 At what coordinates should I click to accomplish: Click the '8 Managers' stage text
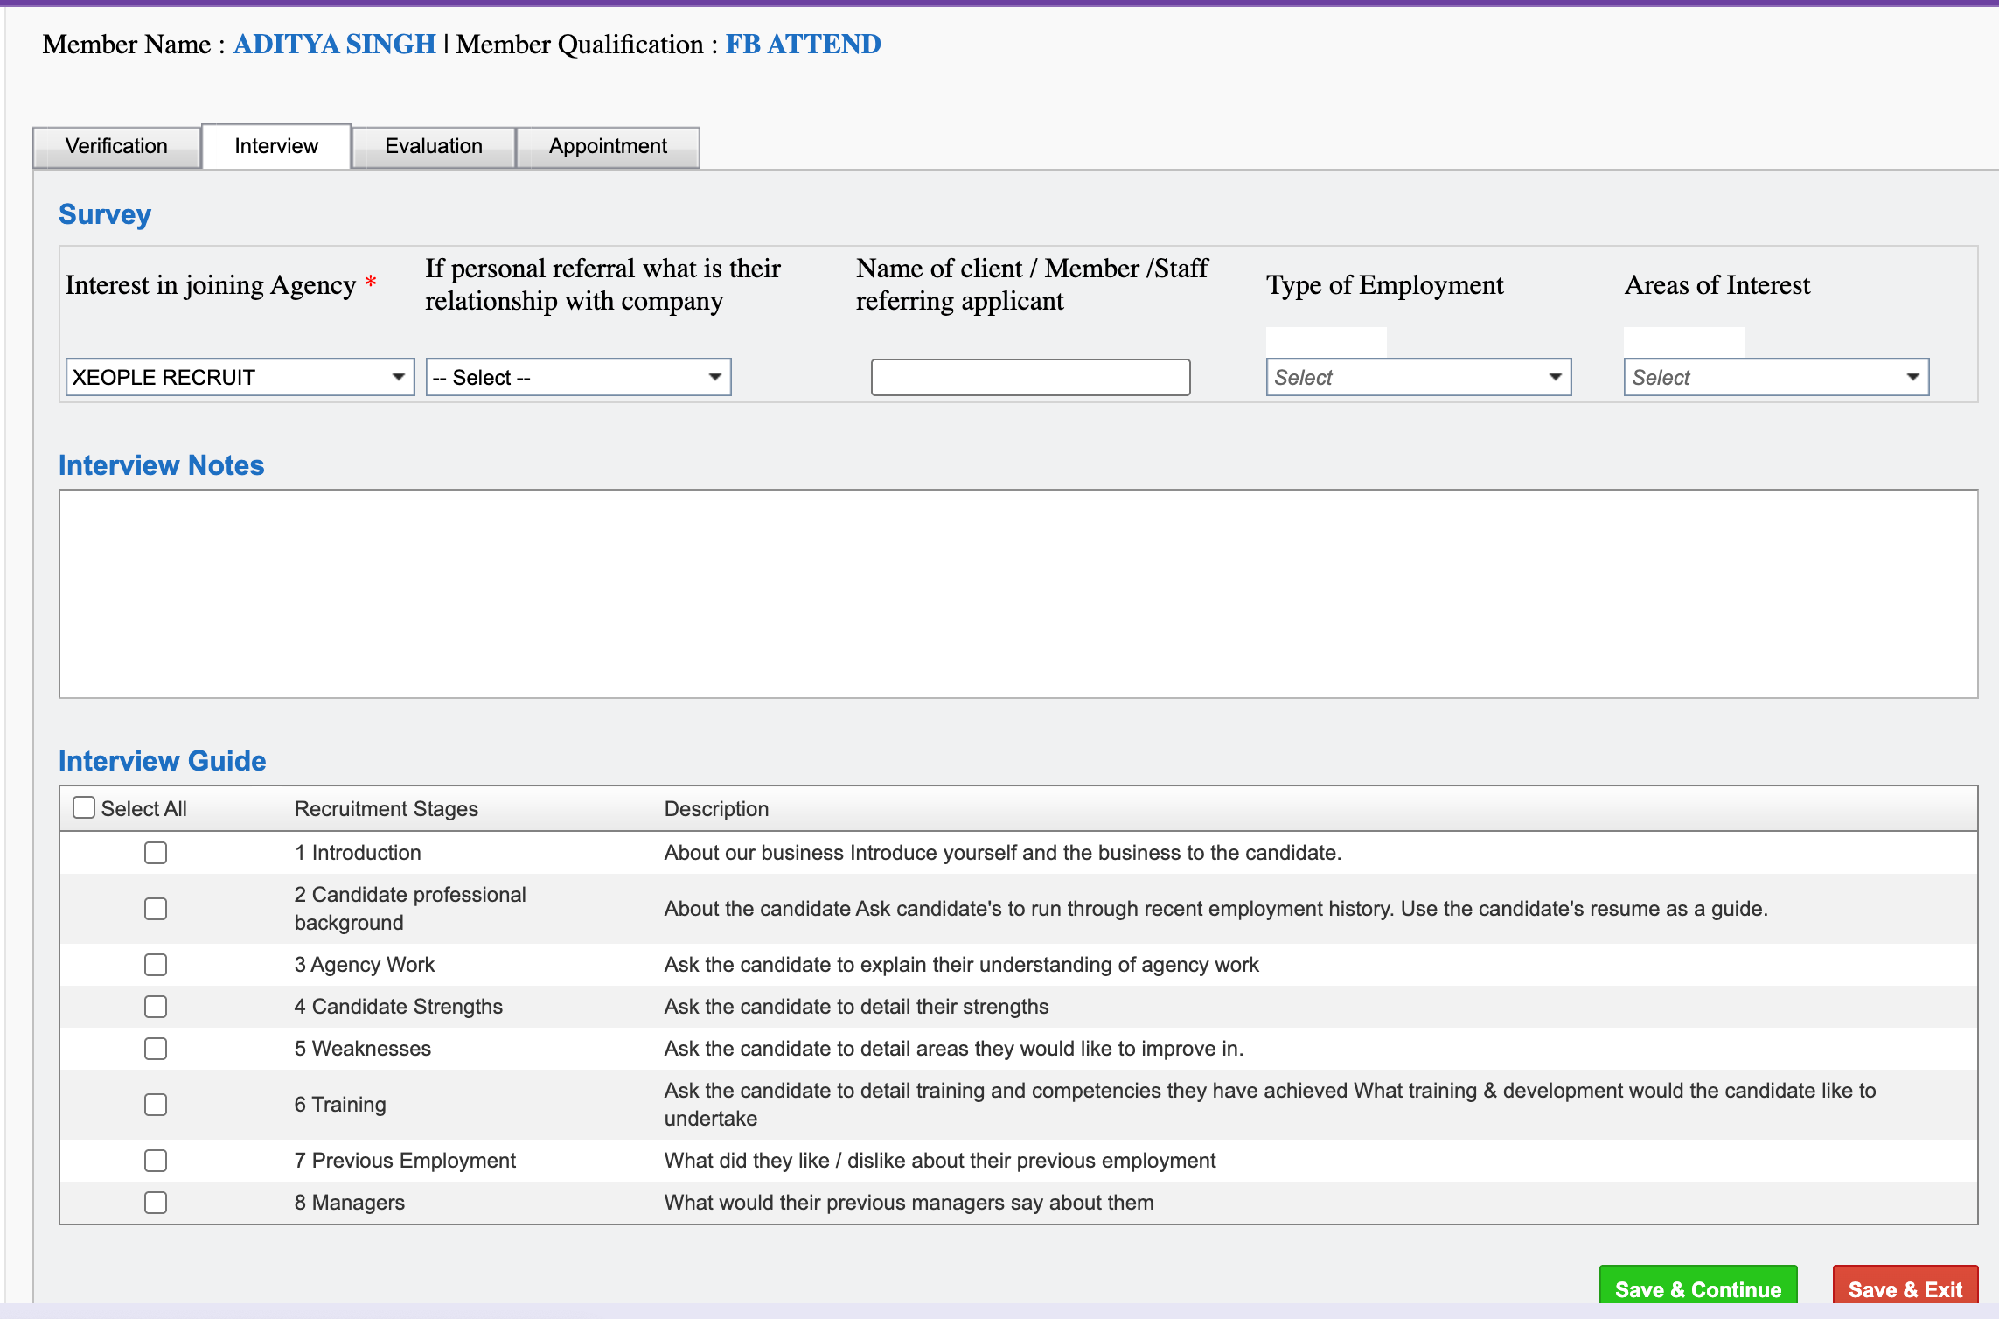(350, 1203)
